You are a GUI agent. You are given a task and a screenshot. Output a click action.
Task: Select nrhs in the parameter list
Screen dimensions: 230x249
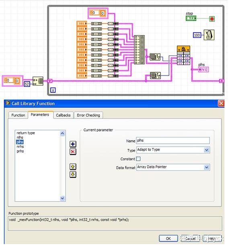pos(20,147)
